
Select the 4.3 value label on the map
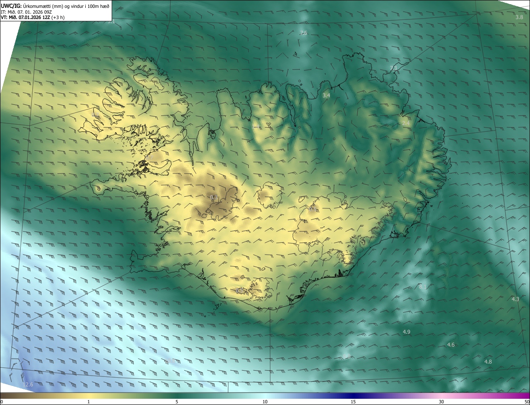[516, 299]
